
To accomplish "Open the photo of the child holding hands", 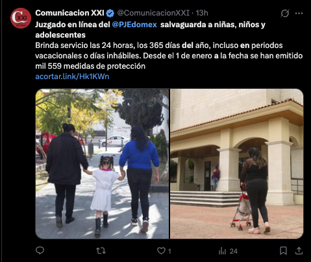I will click(x=102, y=163).
